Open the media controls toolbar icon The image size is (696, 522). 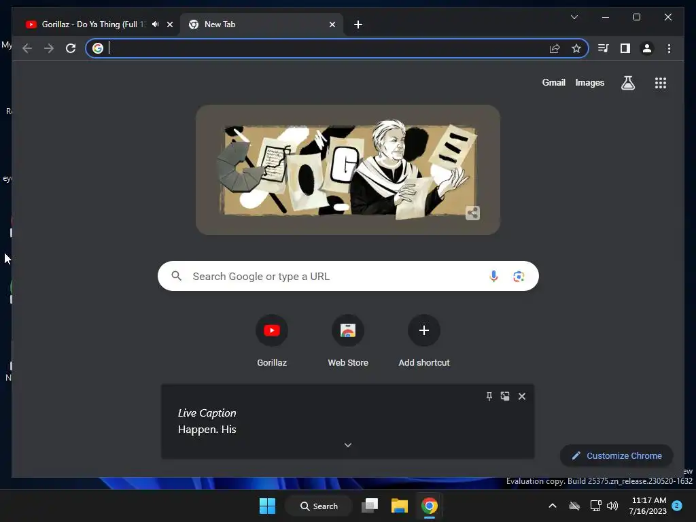tap(604, 48)
